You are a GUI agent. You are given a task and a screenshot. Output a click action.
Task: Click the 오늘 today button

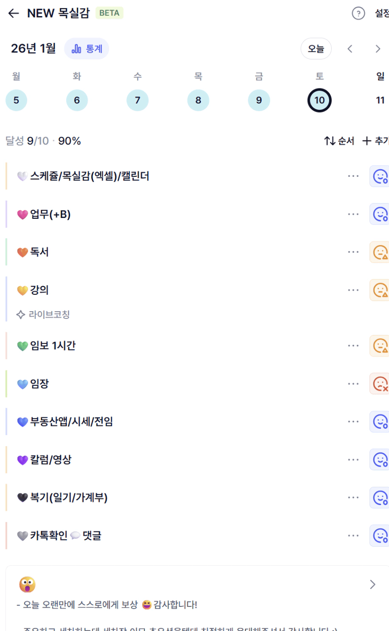[316, 49]
